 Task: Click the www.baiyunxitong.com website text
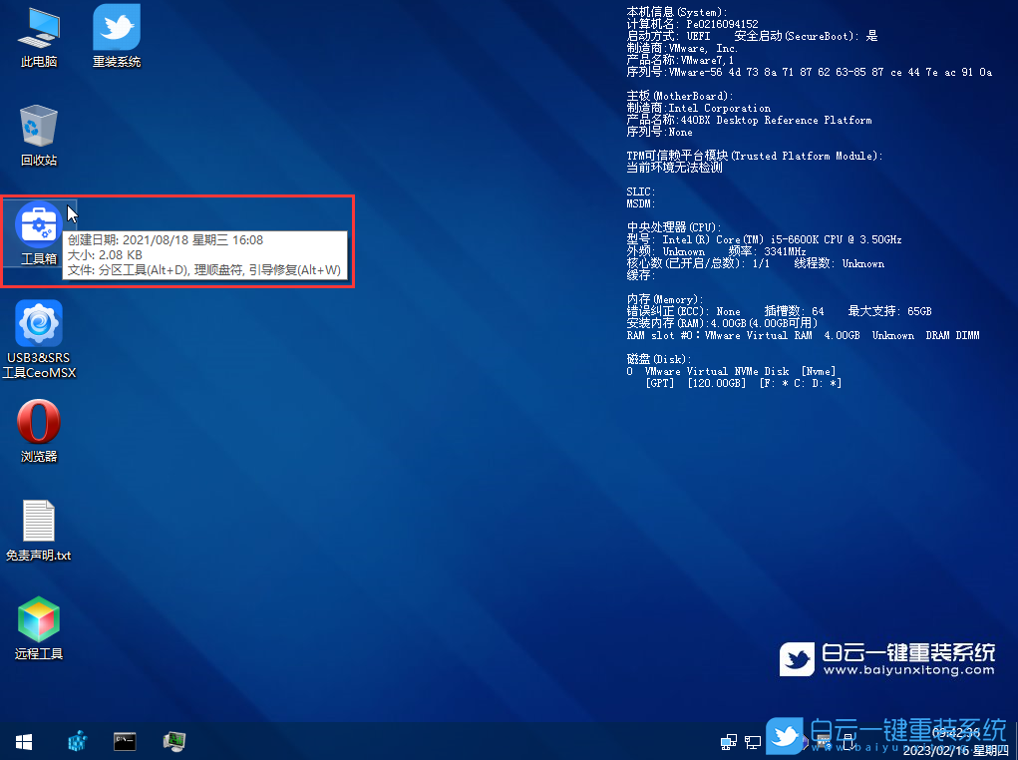(908, 671)
